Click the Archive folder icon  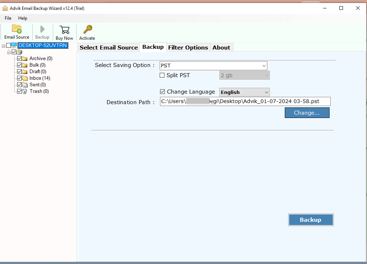click(x=25, y=59)
